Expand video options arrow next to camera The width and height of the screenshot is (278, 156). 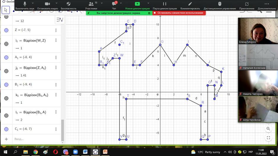pos(56,3)
